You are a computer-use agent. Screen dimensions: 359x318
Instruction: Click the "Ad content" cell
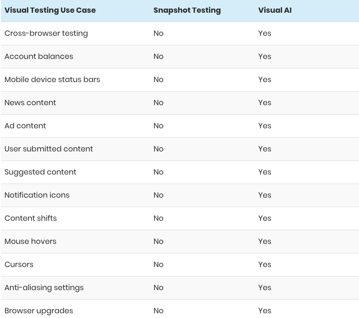(25, 126)
